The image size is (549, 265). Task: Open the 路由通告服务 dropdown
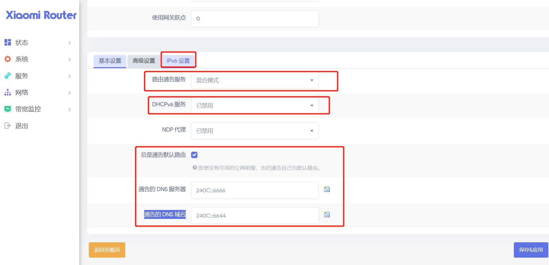255,80
